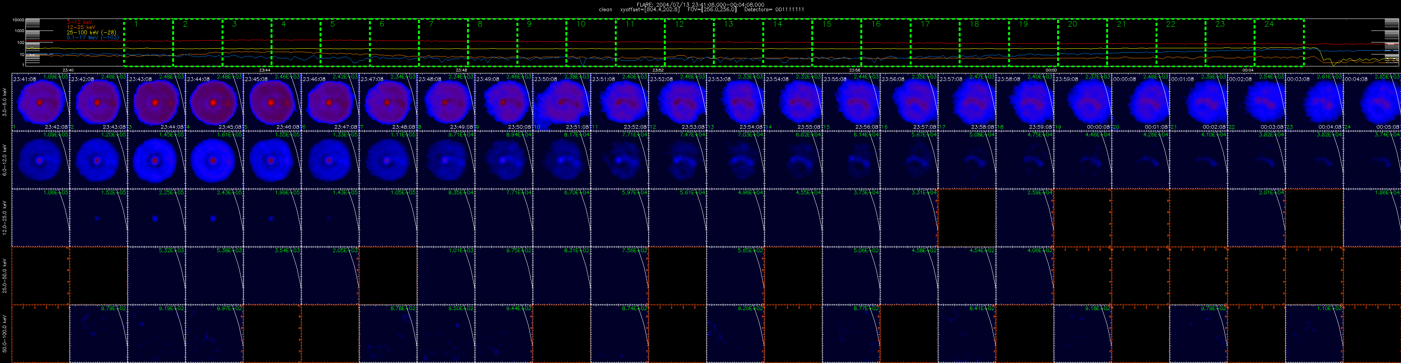This screenshot has width=1401, height=363.
Task: Click the 6.0-12.0 keV row label
Action: tap(5, 159)
